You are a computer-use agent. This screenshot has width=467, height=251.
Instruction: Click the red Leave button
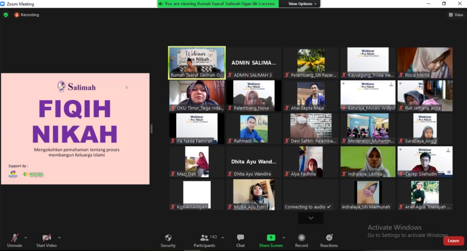coord(454,241)
